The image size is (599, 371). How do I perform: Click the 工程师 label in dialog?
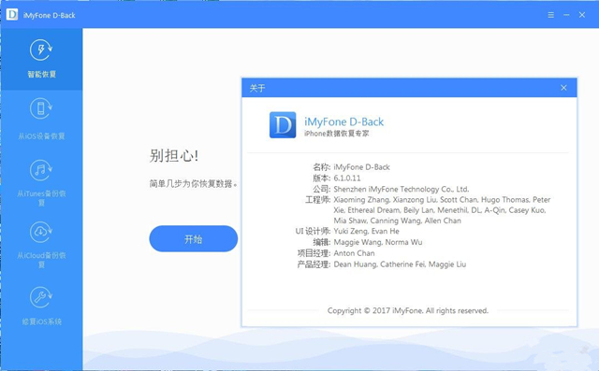point(318,200)
